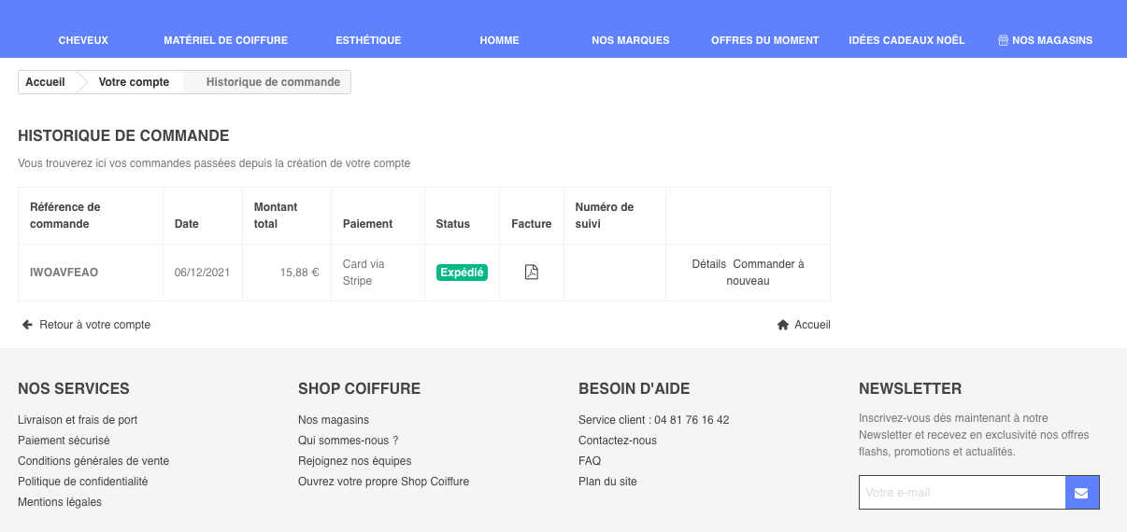The image size is (1127, 532).
Task: Click the house icon next to Accueil
Action: (783, 325)
